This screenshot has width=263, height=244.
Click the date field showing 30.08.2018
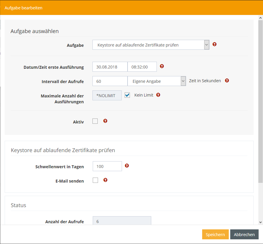(x=110, y=67)
